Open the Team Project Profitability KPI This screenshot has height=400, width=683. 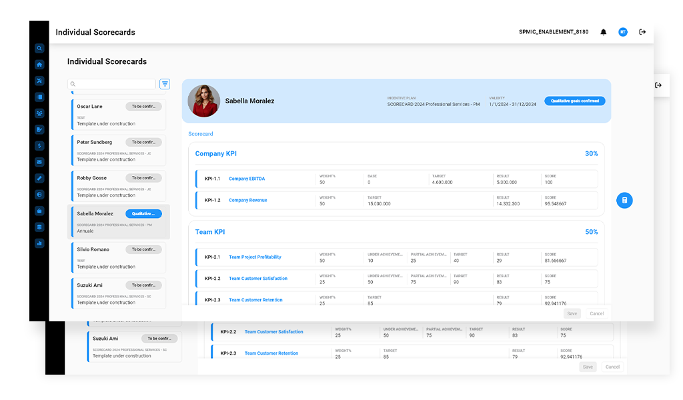(255, 257)
